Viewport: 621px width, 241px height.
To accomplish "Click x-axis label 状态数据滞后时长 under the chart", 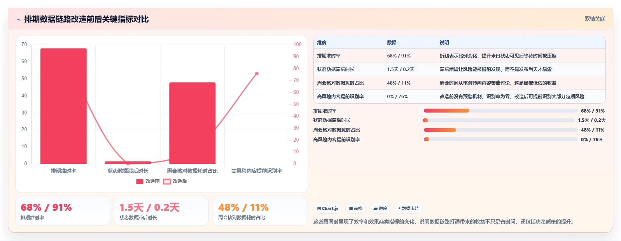I will 128,171.
